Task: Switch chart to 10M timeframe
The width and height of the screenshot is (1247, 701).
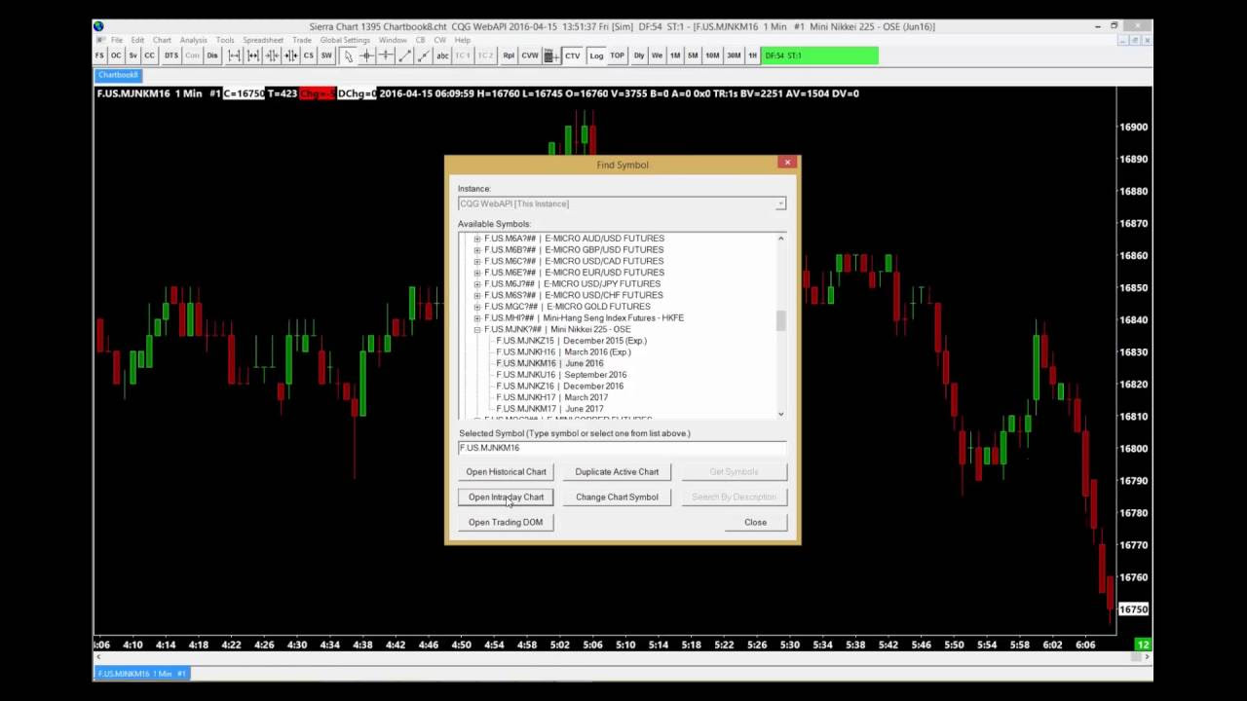Action: coord(712,55)
